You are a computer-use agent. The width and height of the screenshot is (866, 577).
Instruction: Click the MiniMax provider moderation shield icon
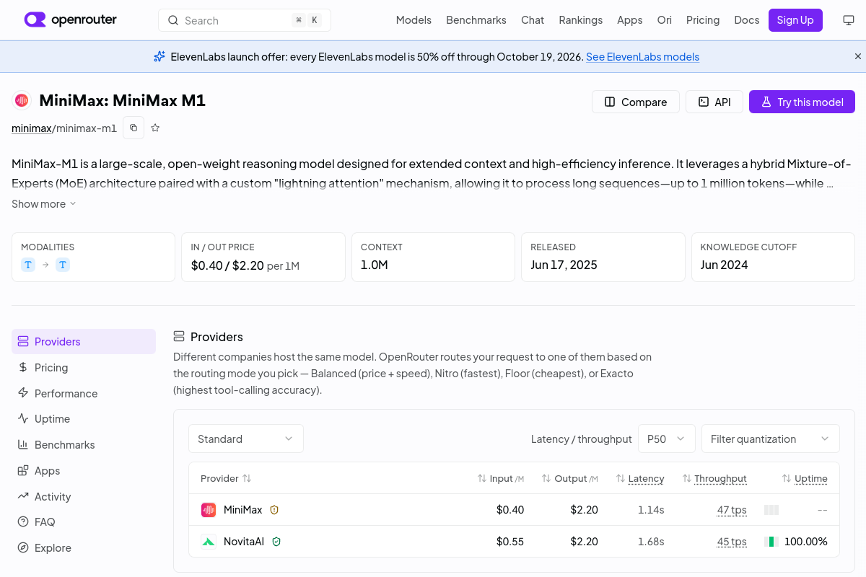[274, 510]
